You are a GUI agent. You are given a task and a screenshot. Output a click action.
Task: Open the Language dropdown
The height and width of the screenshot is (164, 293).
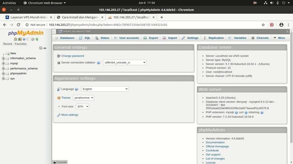tap(105, 89)
